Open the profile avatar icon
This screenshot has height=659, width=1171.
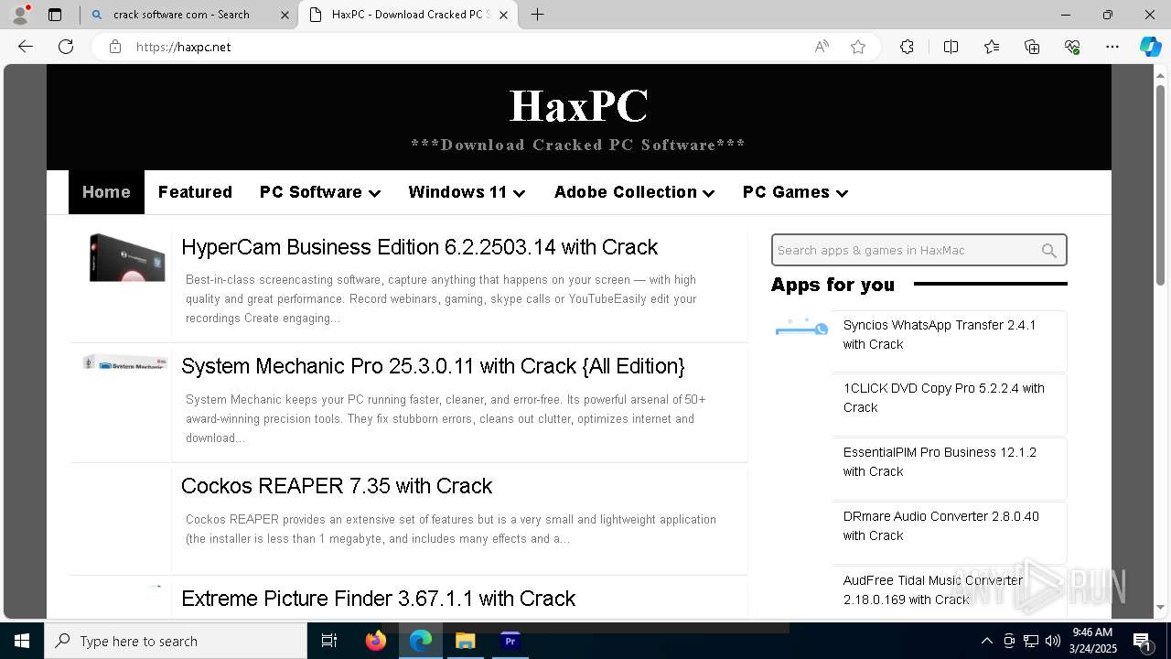pyautogui.click(x=20, y=15)
